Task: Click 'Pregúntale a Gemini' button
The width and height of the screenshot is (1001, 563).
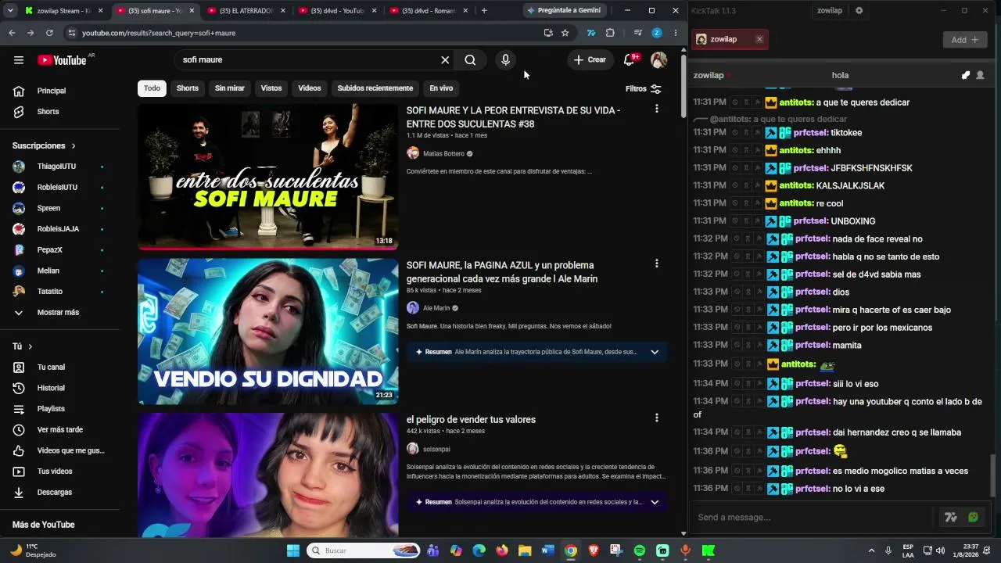Action: click(562, 10)
